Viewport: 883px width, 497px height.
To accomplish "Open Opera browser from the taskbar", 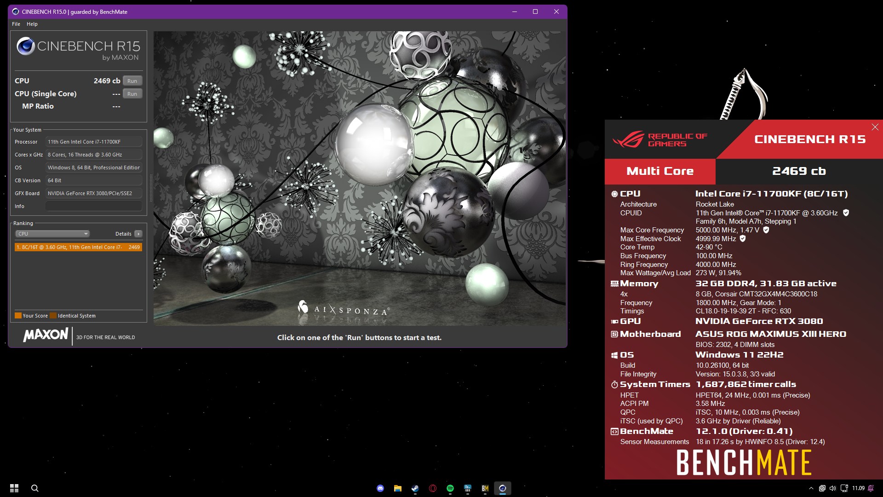I will [433, 488].
